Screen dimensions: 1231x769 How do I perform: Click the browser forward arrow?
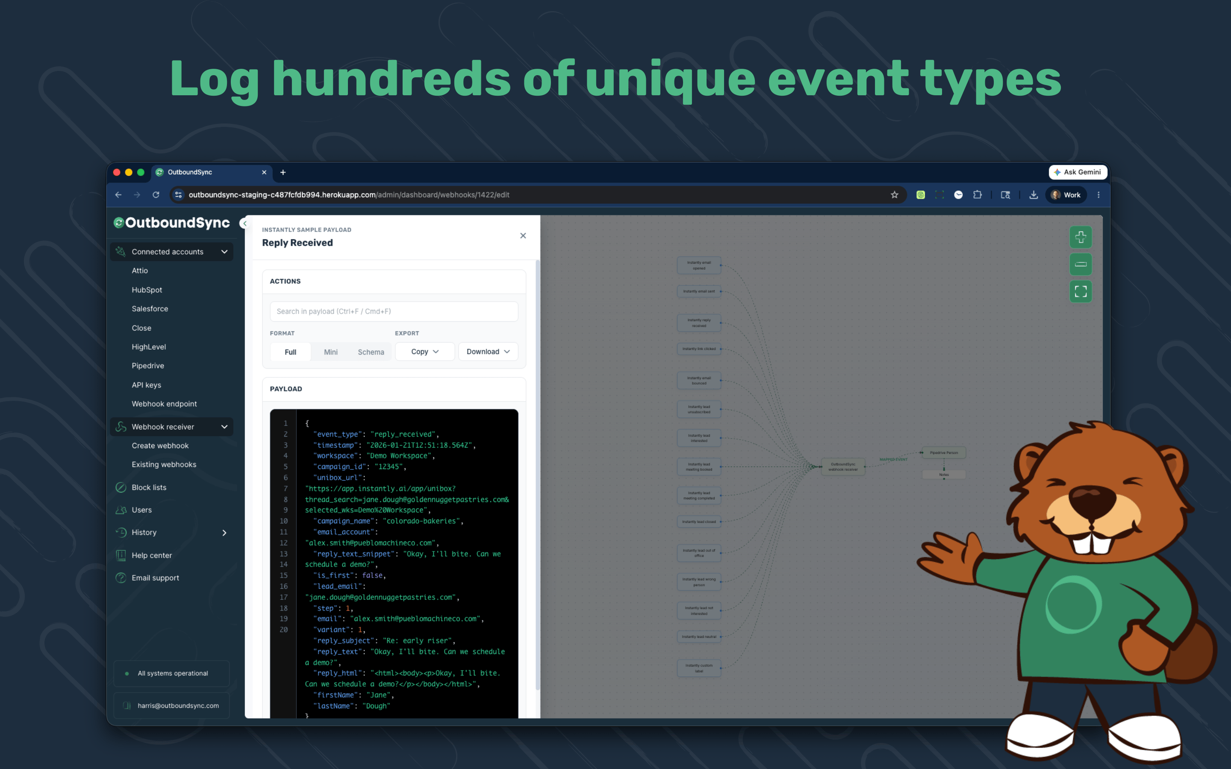(137, 195)
